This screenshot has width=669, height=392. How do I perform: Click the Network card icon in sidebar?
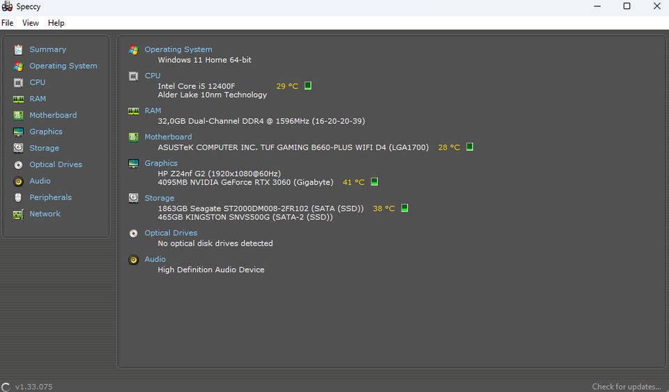click(18, 214)
